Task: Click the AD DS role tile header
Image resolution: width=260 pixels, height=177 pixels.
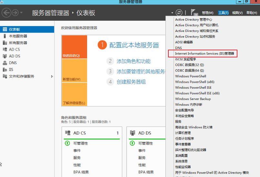Action: (x=147, y=133)
